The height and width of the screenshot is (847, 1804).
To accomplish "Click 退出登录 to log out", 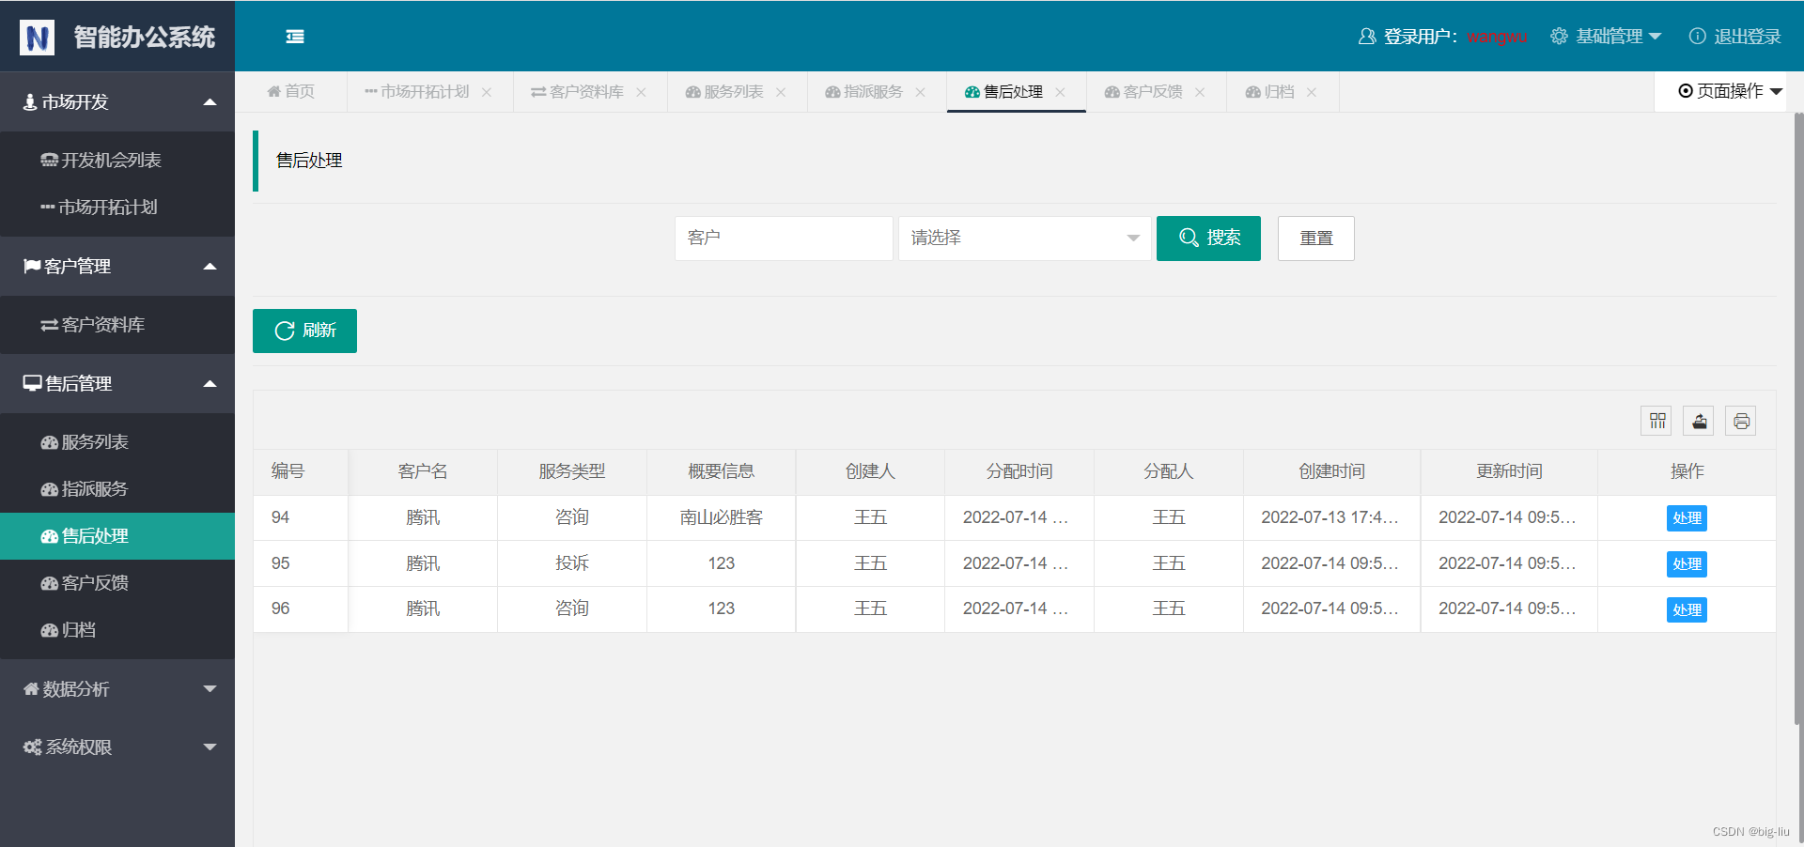I will coord(1734,37).
